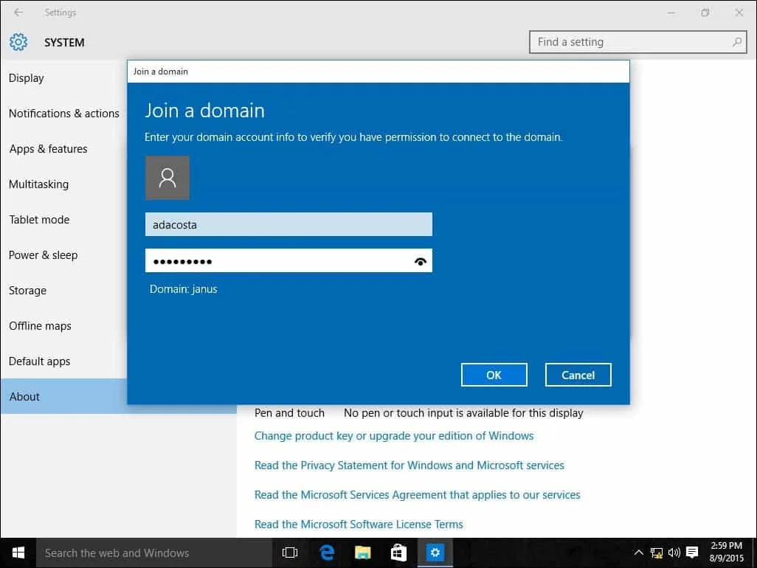Click the Settings app taskbar icon

(x=435, y=553)
